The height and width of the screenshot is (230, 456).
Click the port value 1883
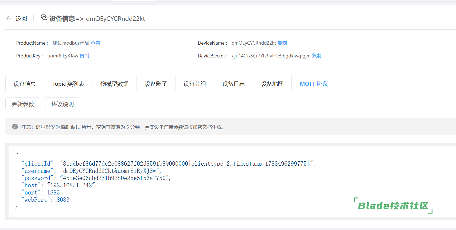[53, 192]
